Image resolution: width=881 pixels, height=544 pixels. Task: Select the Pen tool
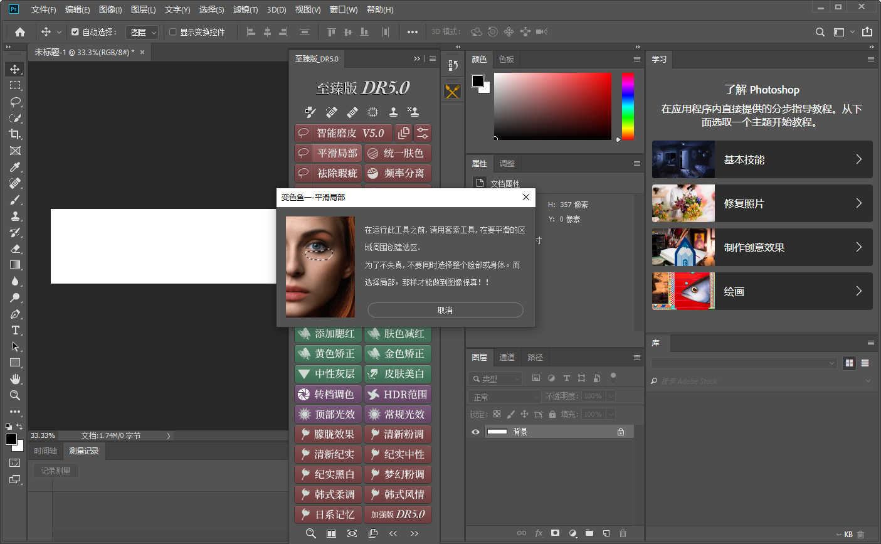tap(15, 314)
